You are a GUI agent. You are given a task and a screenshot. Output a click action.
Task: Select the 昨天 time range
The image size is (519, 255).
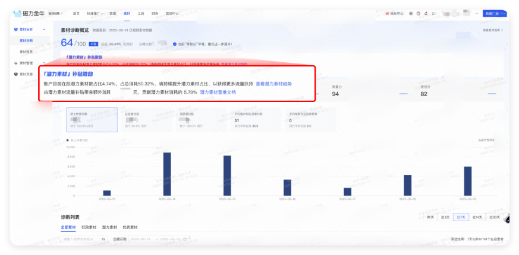(430, 218)
